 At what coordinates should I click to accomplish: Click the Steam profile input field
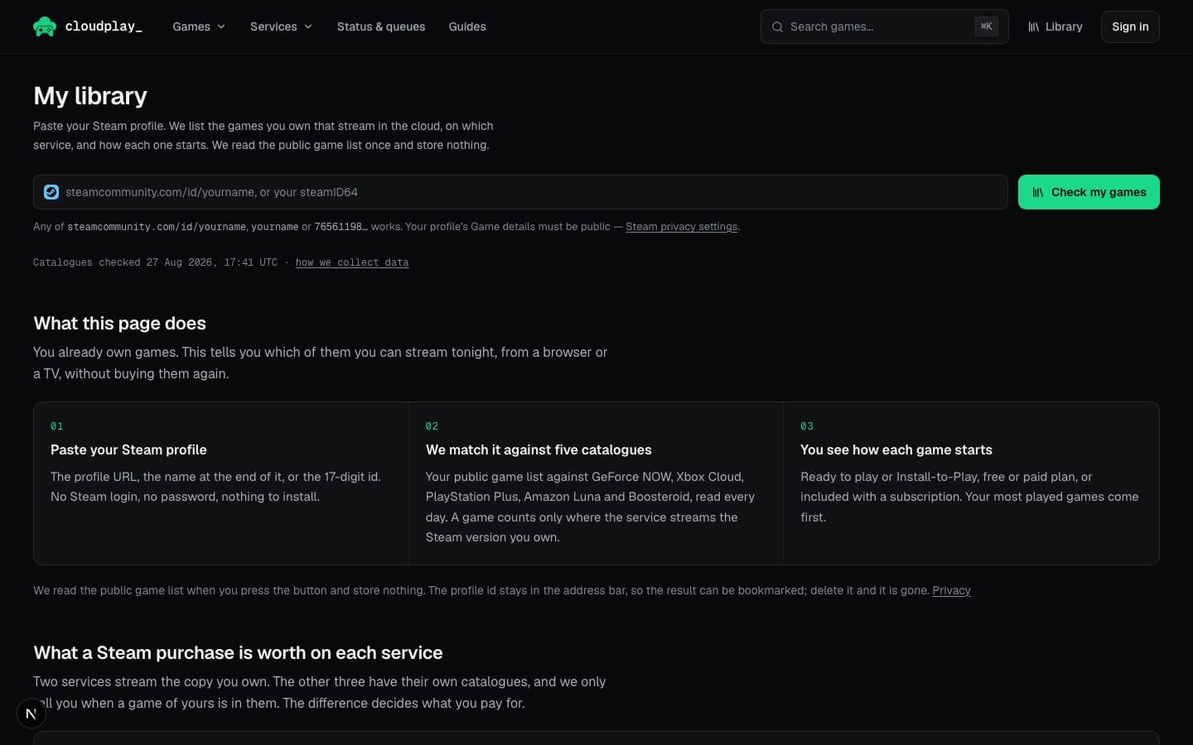click(x=520, y=192)
